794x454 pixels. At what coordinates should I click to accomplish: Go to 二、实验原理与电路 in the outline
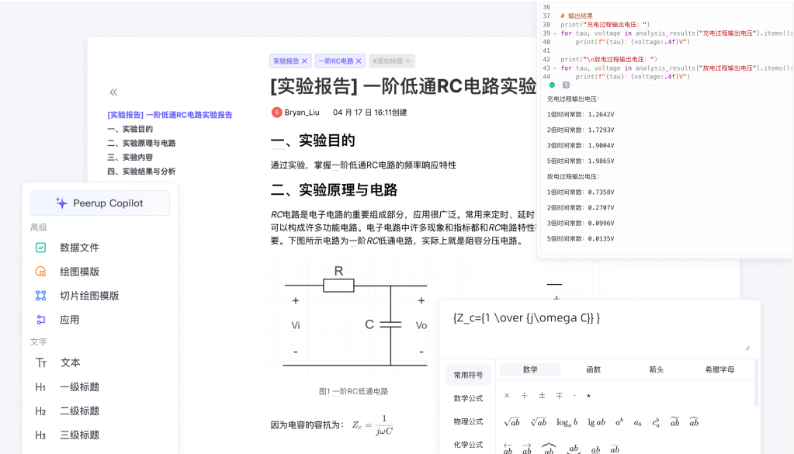(141, 144)
